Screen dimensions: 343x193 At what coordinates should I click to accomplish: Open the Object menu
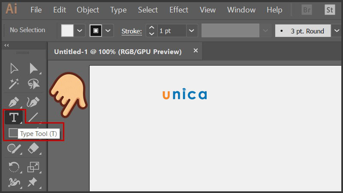[x=88, y=10]
